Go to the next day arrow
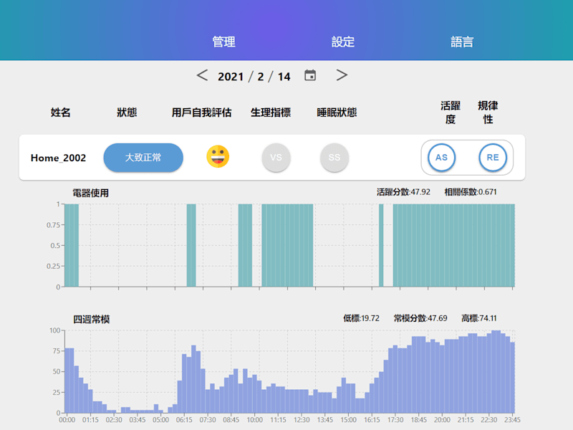The width and height of the screenshot is (573, 430). pyautogui.click(x=342, y=75)
